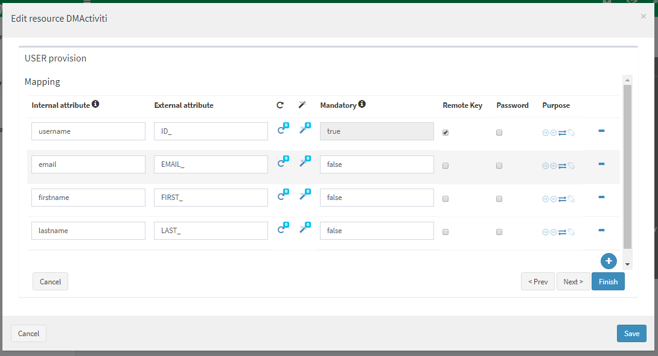This screenshot has height=356, width=658.
Task: Click the magic wand icon in the email row
Action: pos(305,161)
